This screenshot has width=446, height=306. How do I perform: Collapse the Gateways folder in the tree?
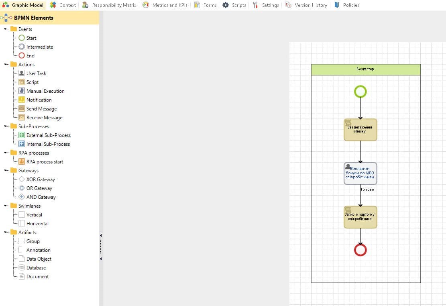click(6, 171)
